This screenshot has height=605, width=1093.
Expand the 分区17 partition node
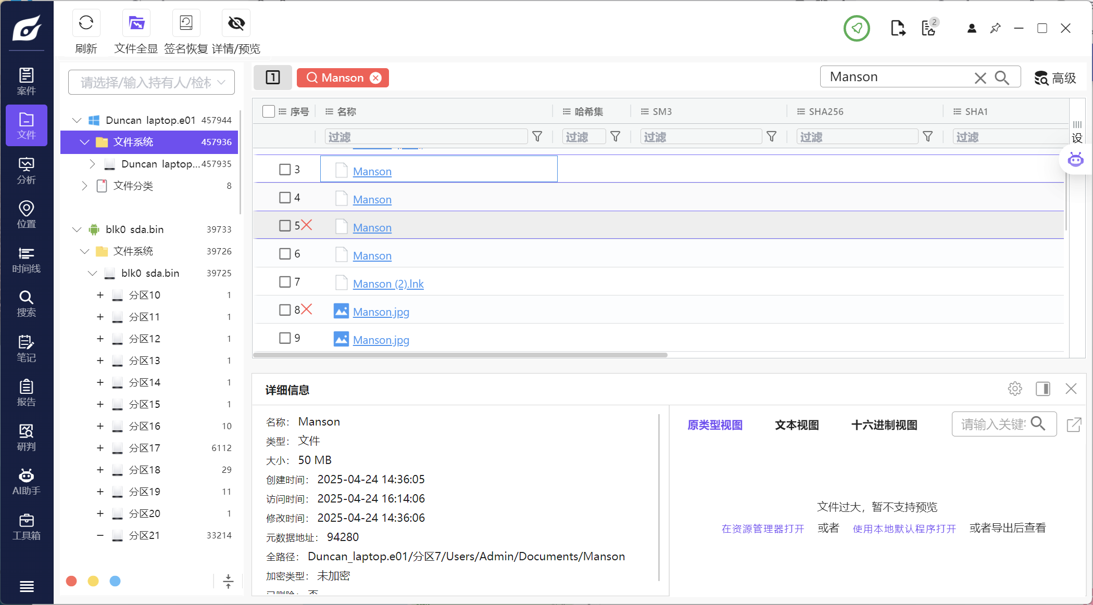[x=100, y=448]
